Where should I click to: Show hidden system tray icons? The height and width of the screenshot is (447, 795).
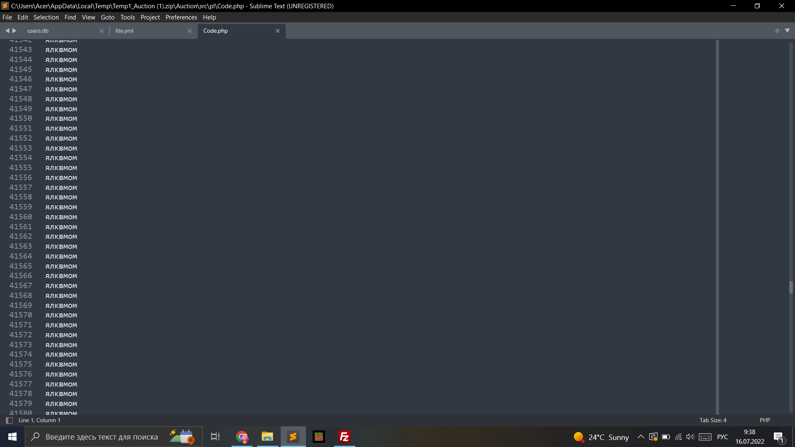pos(641,437)
